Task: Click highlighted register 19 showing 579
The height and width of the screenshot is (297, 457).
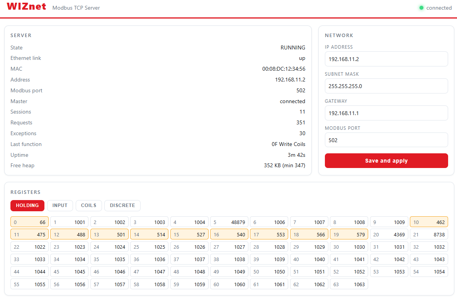Action: (x=349, y=235)
